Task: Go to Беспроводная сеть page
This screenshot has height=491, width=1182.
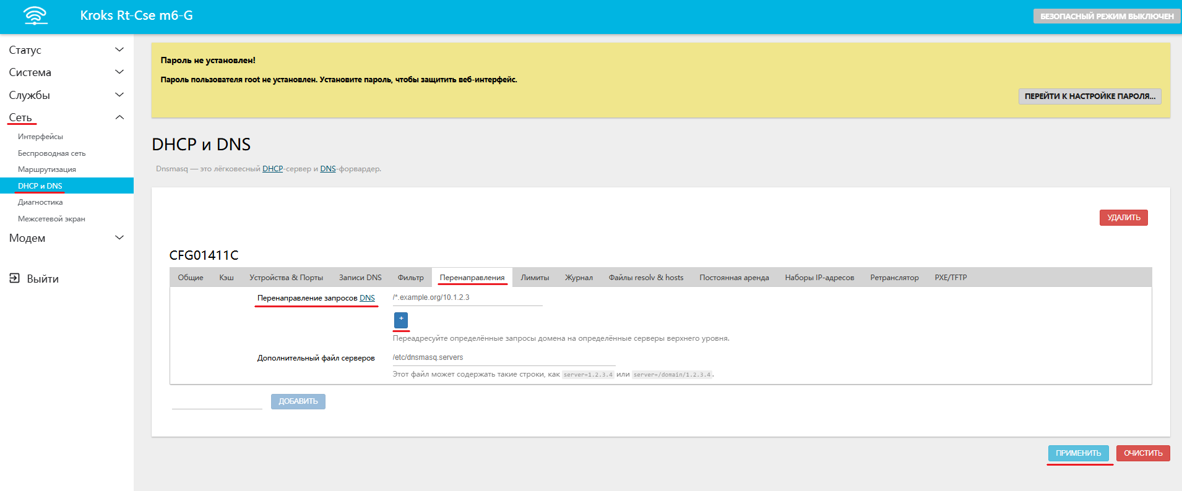Action: pos(51,153)
